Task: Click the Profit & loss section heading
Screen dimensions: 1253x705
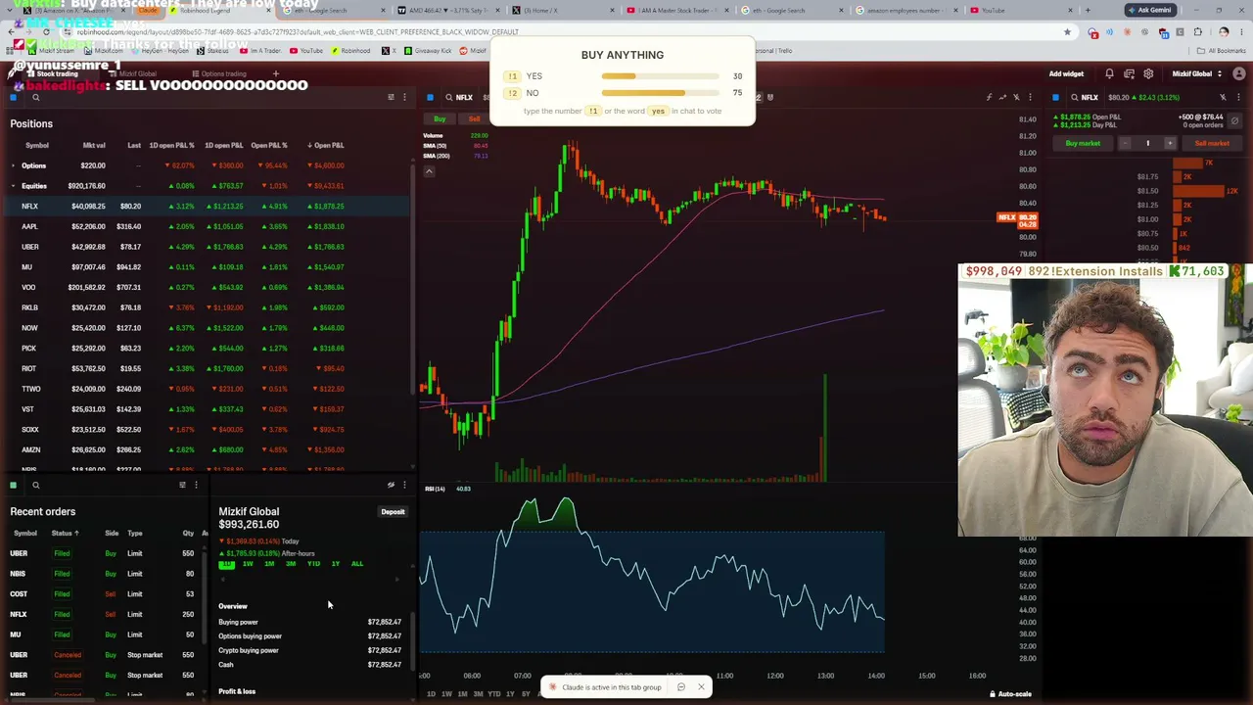Action: (x=237, y=691)
